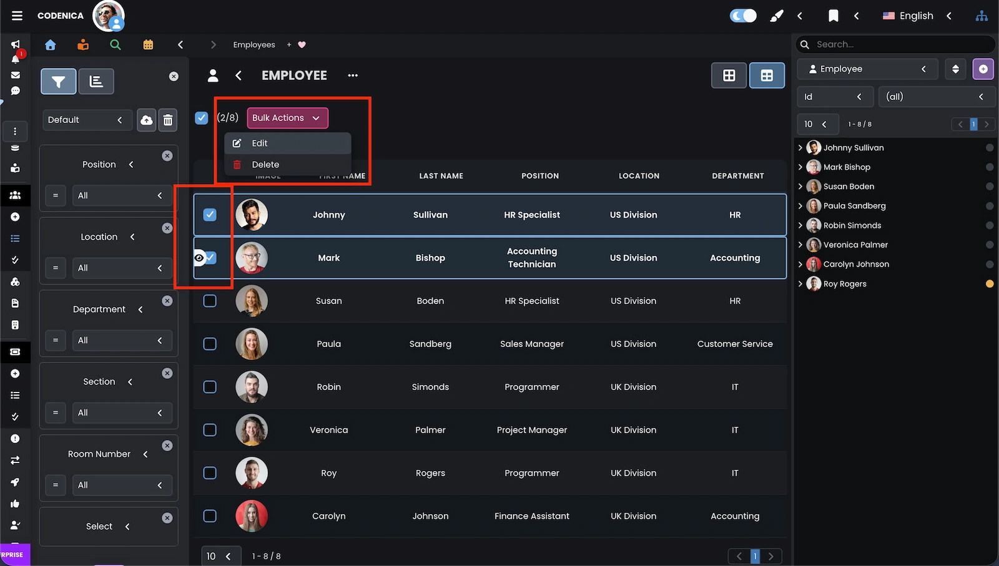Image resolution: width=999 pixels, height=566 pixels.
Task: Click the purple add-record button in right panel
Action: 983,69
